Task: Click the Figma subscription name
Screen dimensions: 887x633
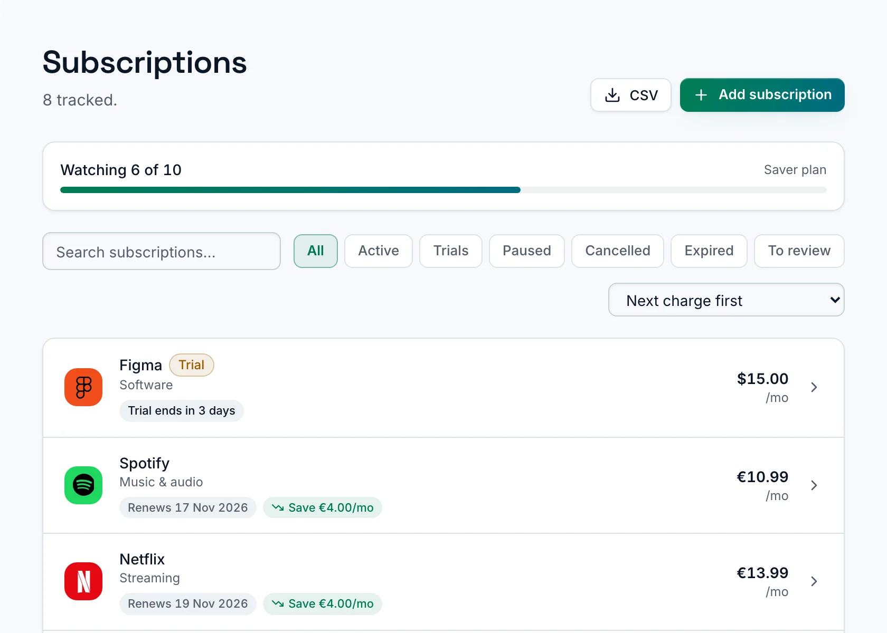Action: click(x=140, y=365)
